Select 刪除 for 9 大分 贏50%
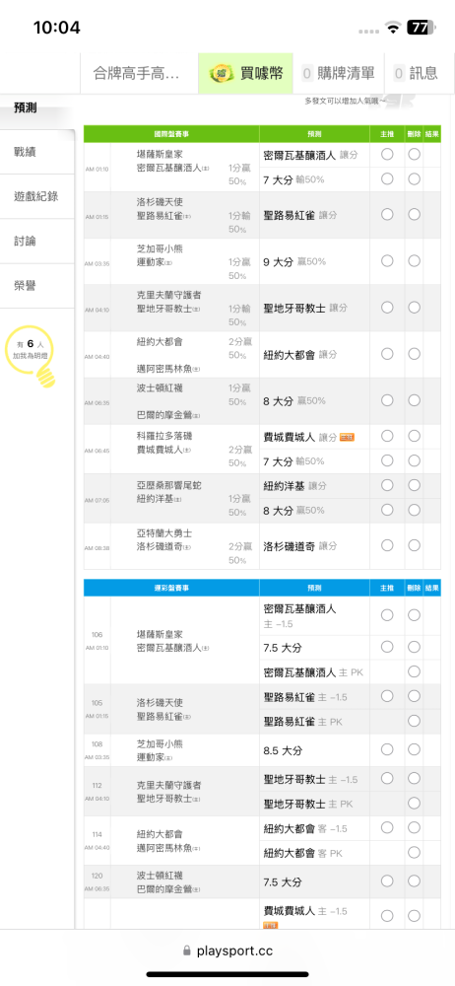 pyautogui.click(x=415, y=260)
